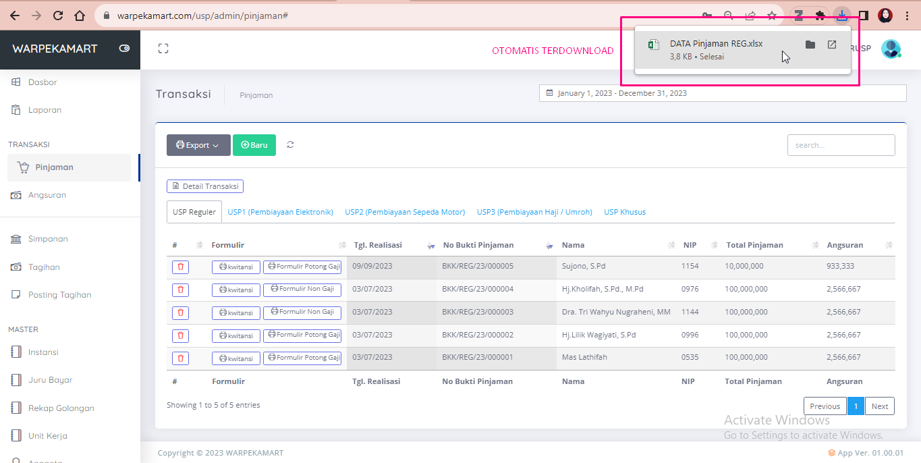Image resolution: width=921 pixels, height=463 pixels.
Task: Select the USP Reguler tab
Action: click(x=194, y=212)
